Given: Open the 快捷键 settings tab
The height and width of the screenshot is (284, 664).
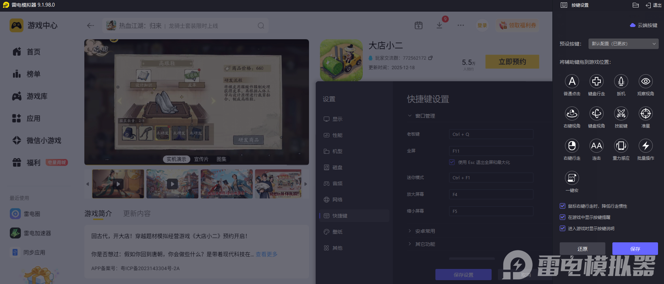Looking at the screenshot, I should coord(340,216).
